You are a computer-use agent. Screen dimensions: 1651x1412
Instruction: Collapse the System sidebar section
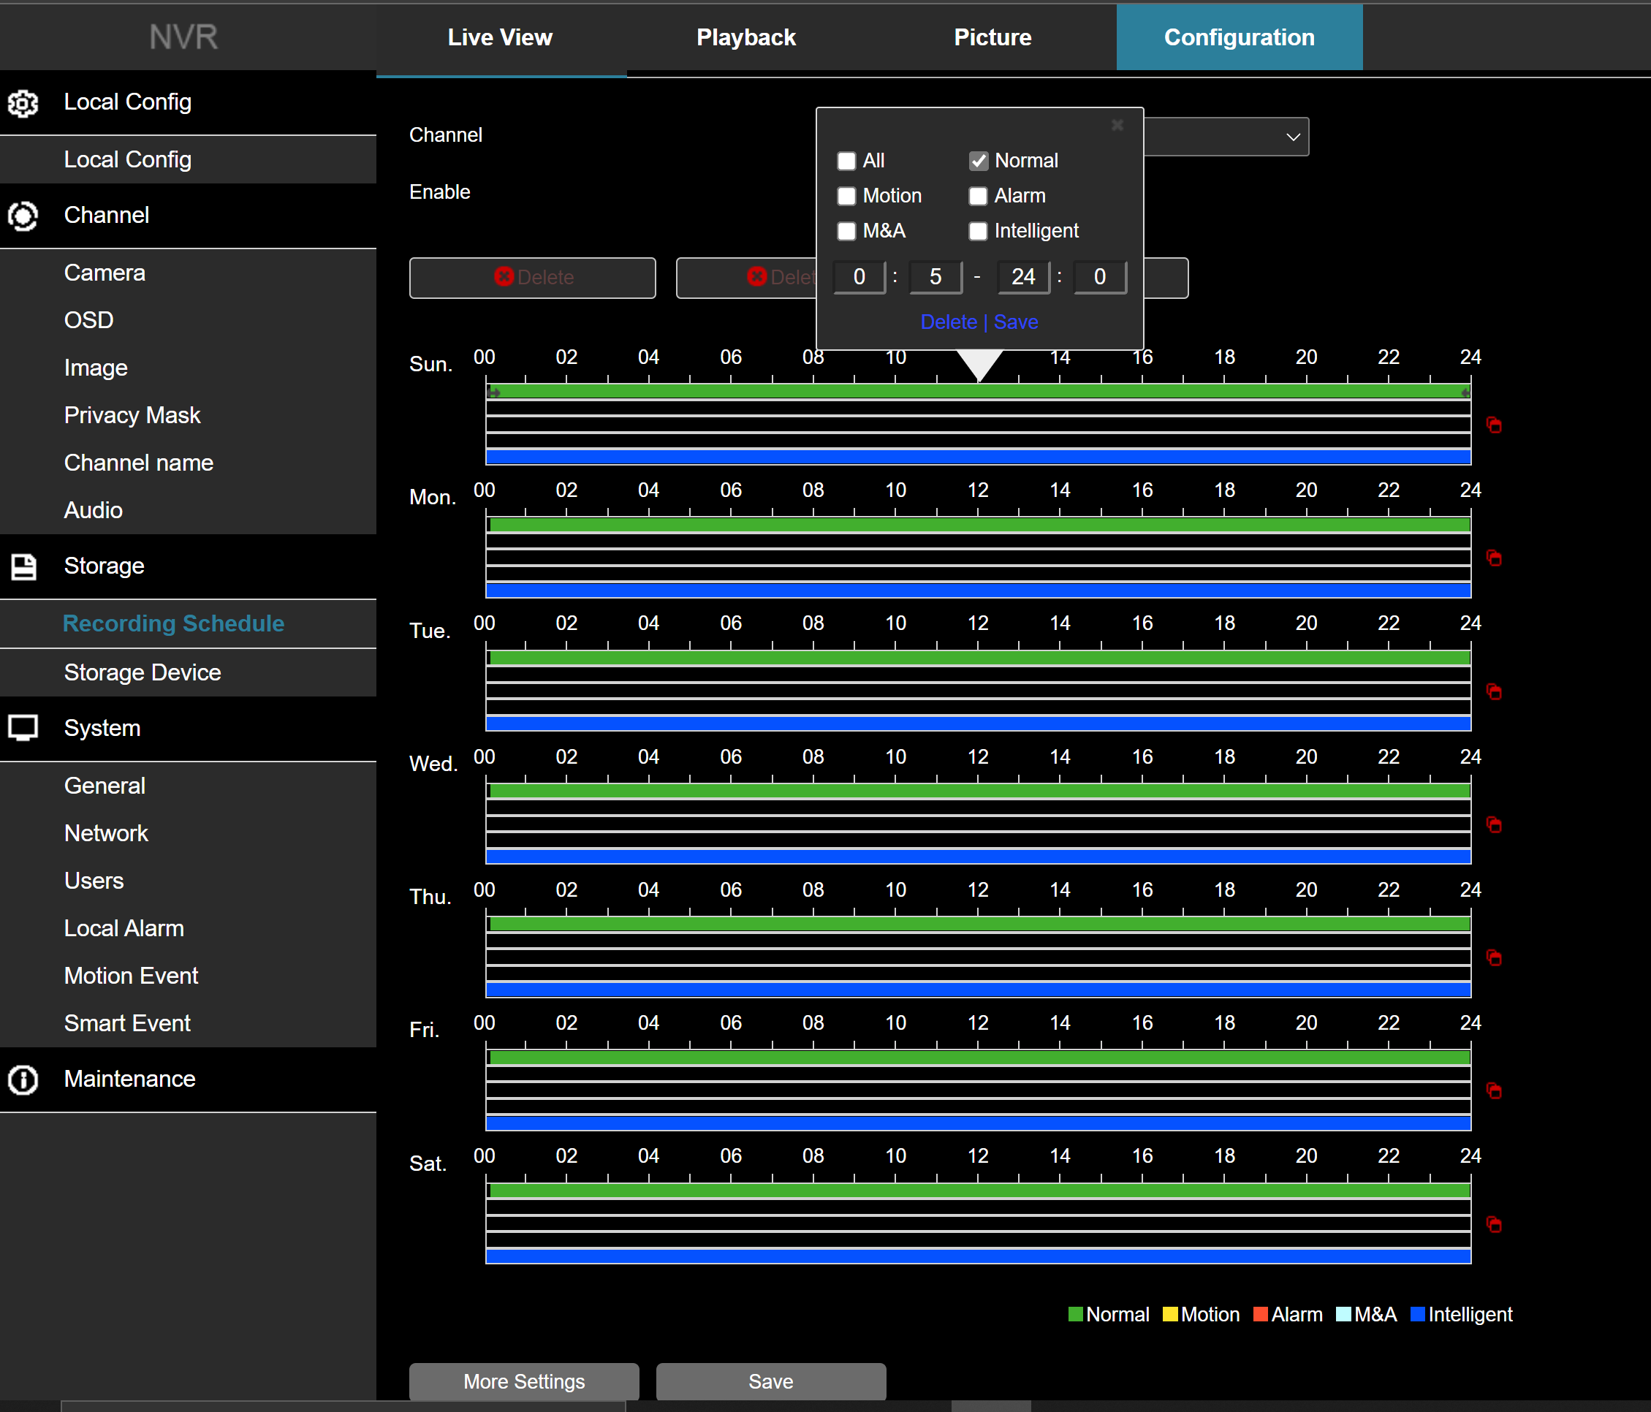click(x=102, y=729)
